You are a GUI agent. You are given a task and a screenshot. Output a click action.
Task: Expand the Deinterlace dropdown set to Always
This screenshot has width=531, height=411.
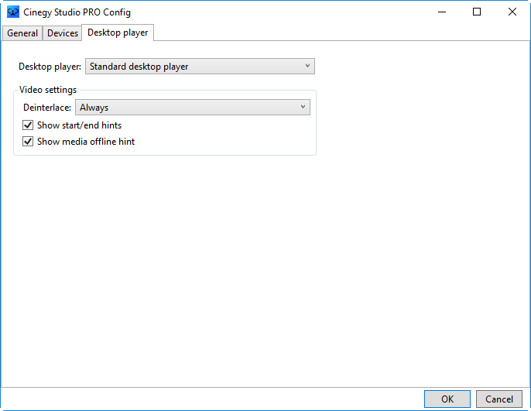[x=192, y=108]
